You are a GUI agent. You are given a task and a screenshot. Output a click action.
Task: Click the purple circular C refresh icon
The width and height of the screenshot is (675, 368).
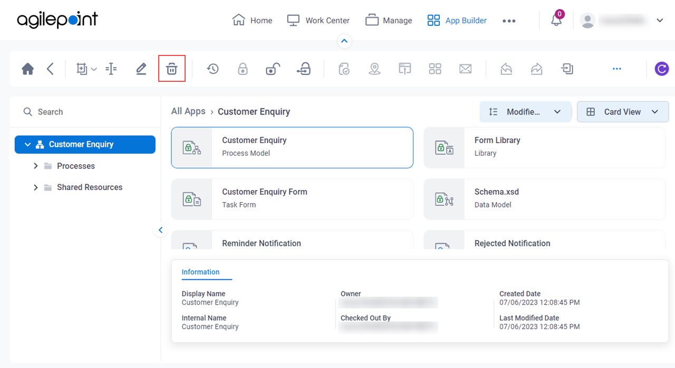(662, 69)
